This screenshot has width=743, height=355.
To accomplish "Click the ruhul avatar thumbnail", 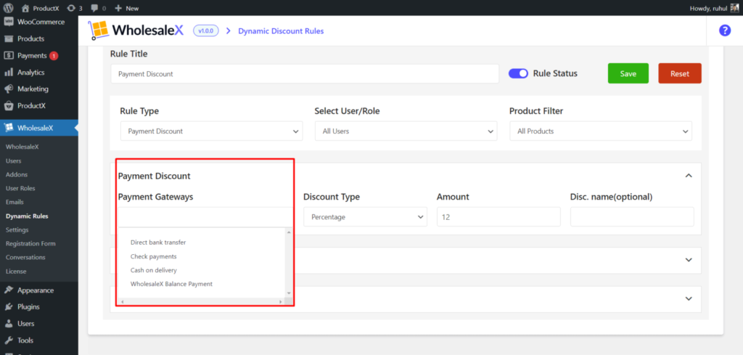I will (734, 8).
